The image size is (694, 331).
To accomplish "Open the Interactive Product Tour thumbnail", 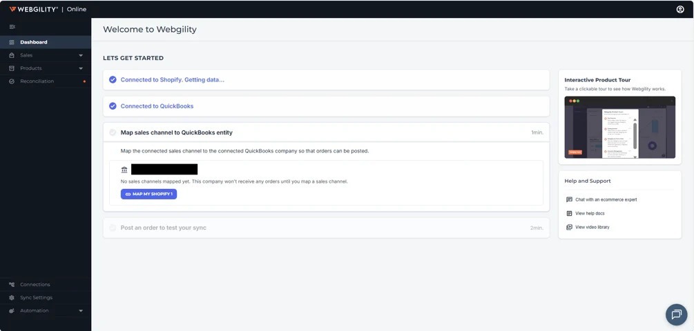I will tap(619, 128).
